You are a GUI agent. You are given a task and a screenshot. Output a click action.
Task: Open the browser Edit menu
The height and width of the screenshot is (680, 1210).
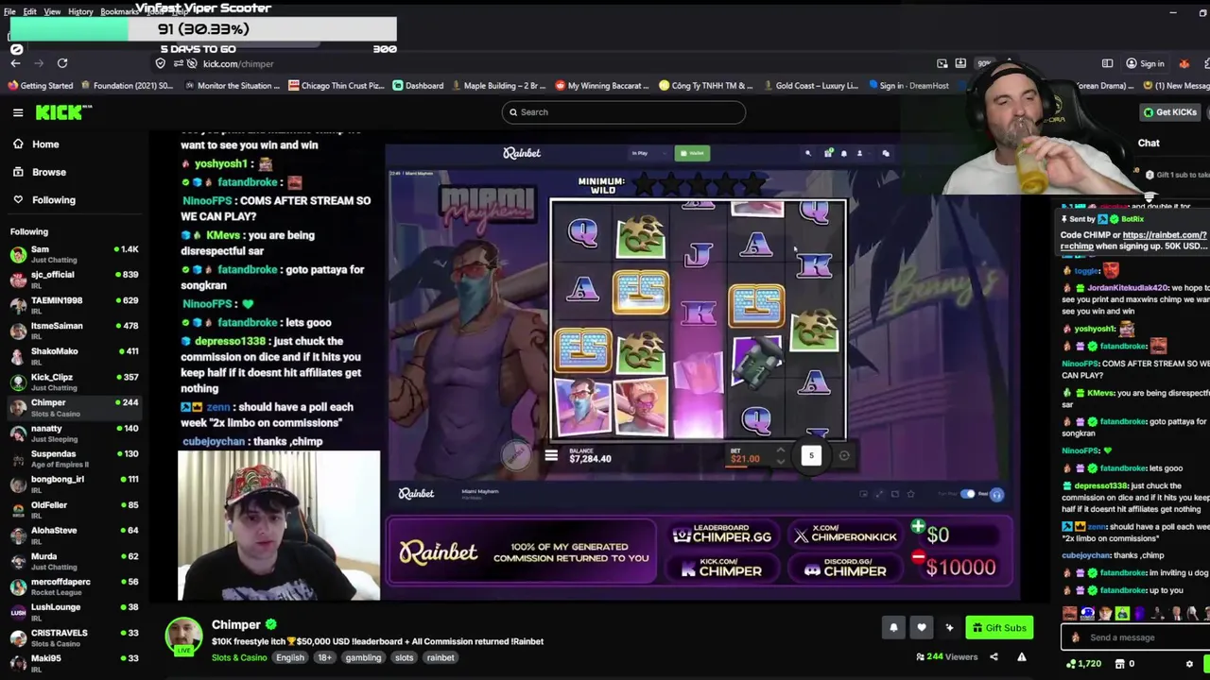coord(30,12)
